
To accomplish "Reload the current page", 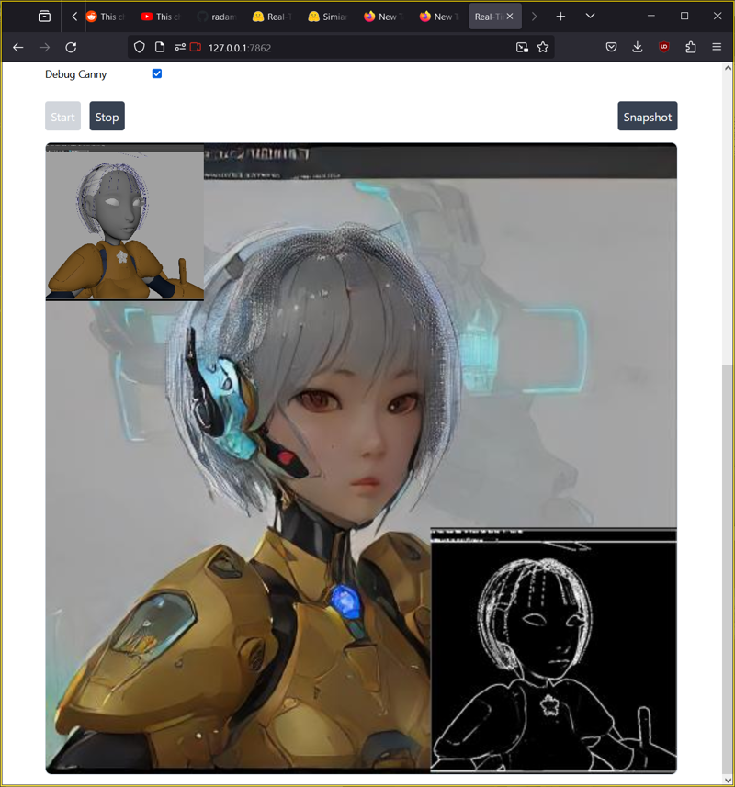I will 71,47.
